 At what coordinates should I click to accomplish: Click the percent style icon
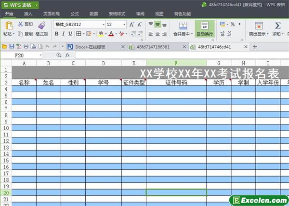(233, 24)
